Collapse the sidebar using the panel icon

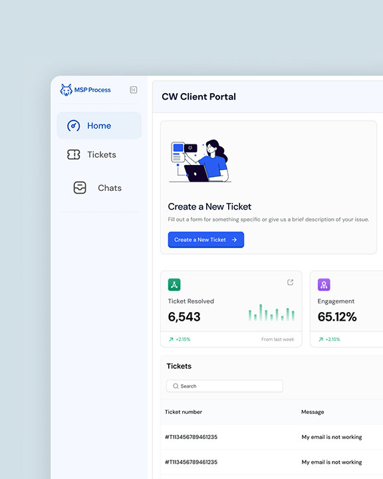pos(134,90)
